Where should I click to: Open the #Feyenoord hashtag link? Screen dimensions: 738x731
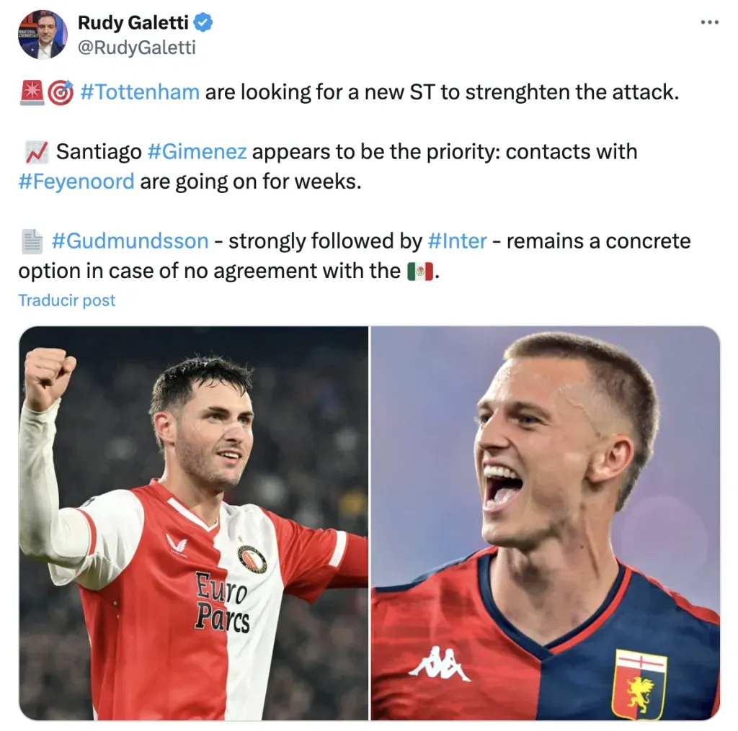pyautogui.click(x=76, y=181)
